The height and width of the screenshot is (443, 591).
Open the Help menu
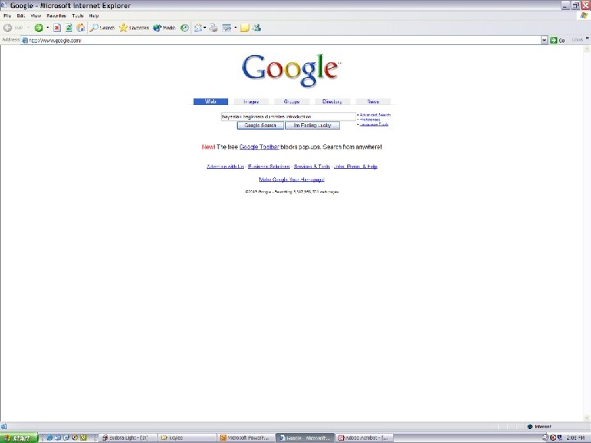tap(94, 16)
